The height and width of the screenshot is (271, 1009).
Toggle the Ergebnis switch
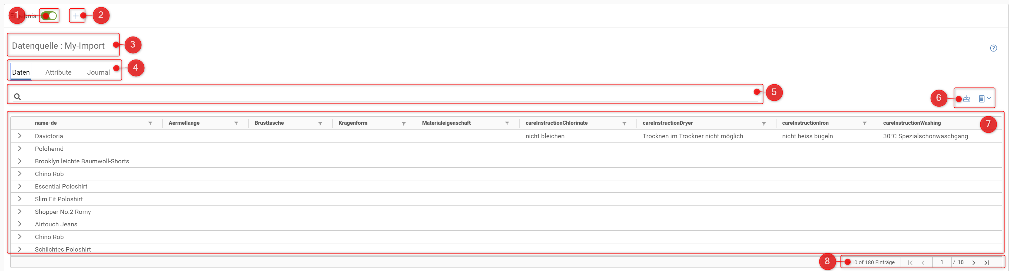tap(49, 16)
